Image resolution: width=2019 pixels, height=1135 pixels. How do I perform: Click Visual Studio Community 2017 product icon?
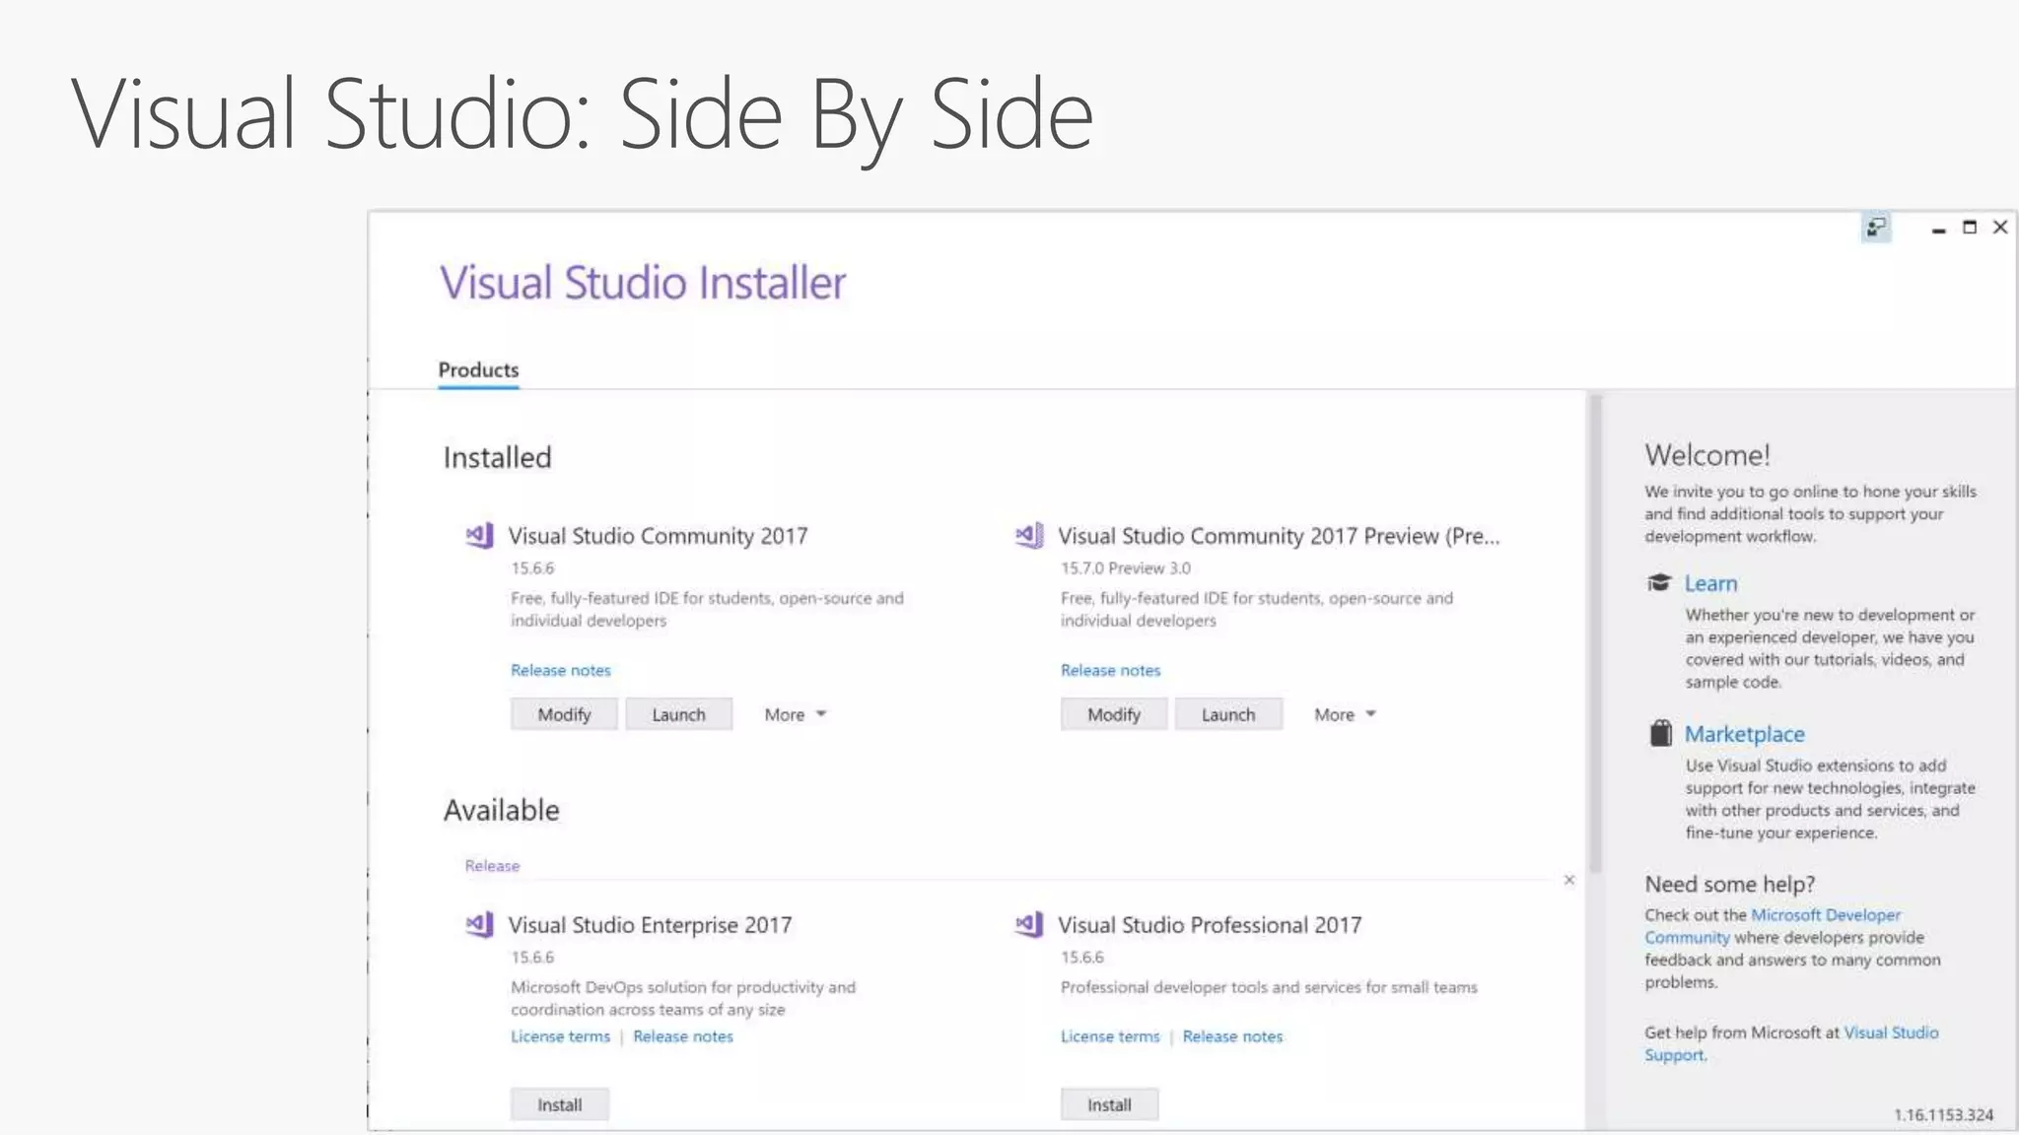point(479,536)
